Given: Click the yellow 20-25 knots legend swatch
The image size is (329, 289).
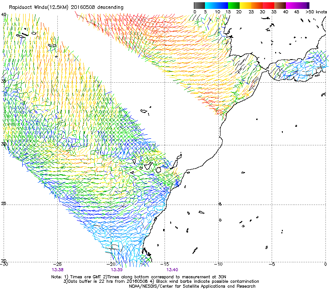Looking at the screenshot, I should (x=245, y=5).
